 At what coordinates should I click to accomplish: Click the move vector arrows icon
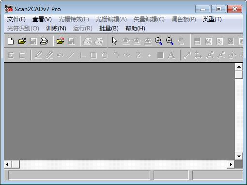tap(198, 56)
